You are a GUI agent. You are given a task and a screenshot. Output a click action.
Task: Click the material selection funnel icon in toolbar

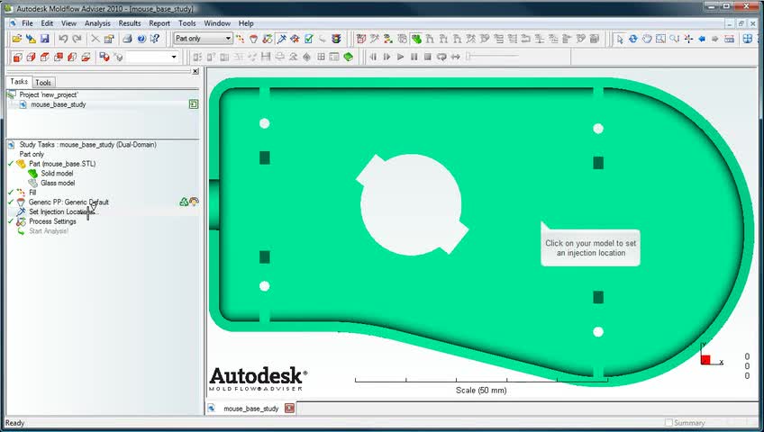click(253, 39)
